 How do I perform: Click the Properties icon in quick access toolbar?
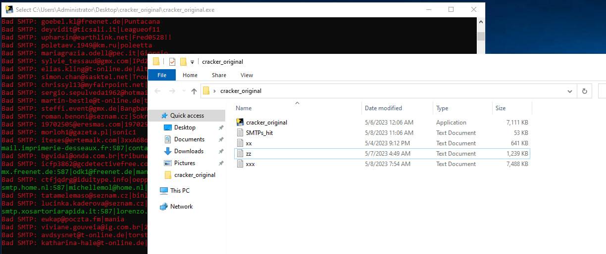point(172,62)
